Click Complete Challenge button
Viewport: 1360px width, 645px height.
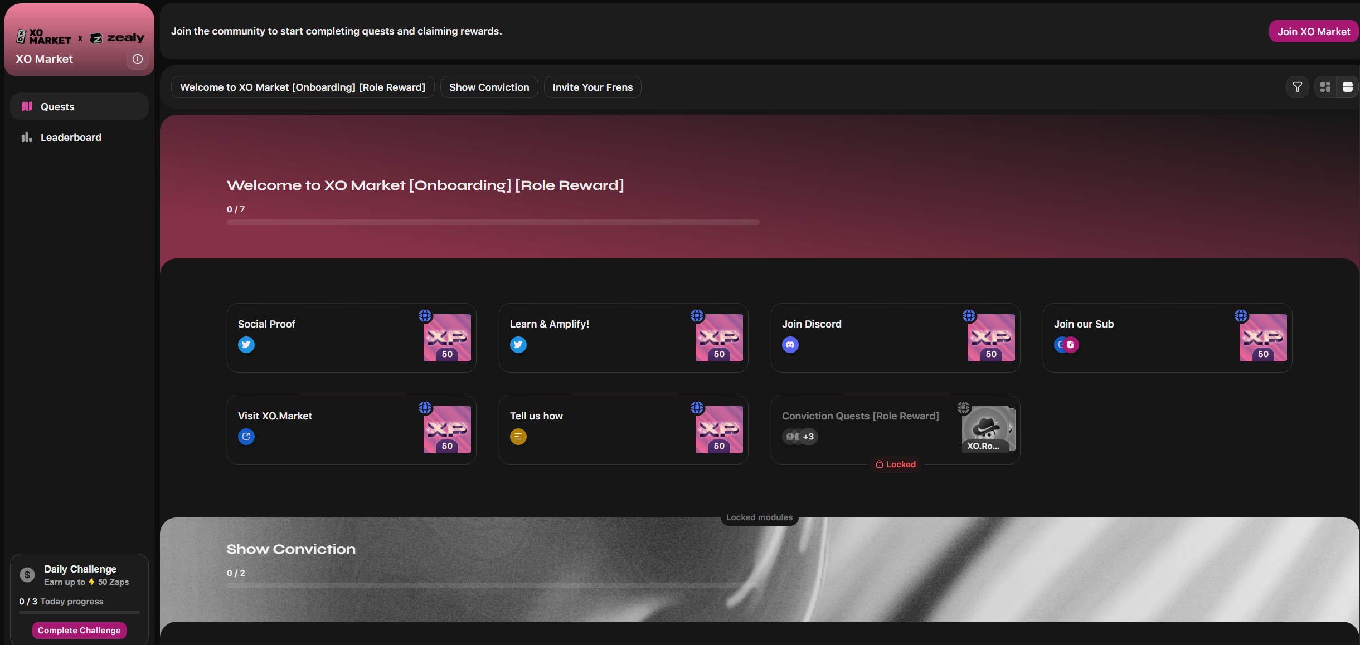click(79, 630)
